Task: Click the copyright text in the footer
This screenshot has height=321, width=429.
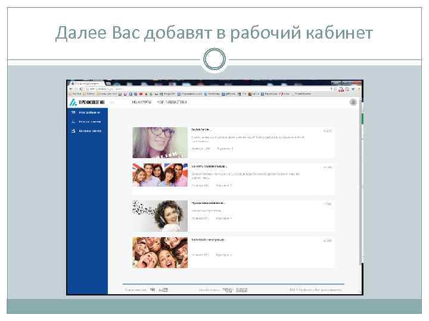Action: point(315,289)
